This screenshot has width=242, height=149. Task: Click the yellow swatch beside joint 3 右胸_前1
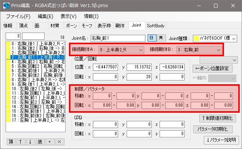tap(8, 57)
